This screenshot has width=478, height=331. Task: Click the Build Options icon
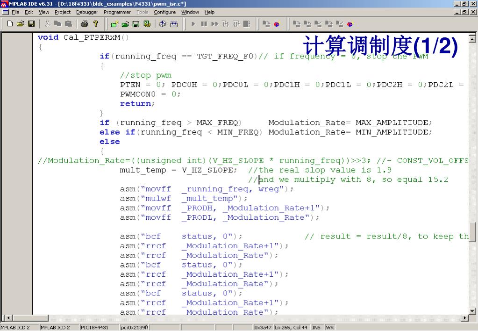coord(147,24)
